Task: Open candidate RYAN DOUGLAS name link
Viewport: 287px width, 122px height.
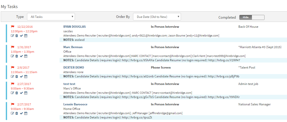Action: coord(74,27)
